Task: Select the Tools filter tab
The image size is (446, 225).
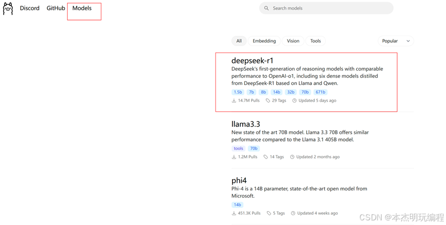Action: [316, 41]
